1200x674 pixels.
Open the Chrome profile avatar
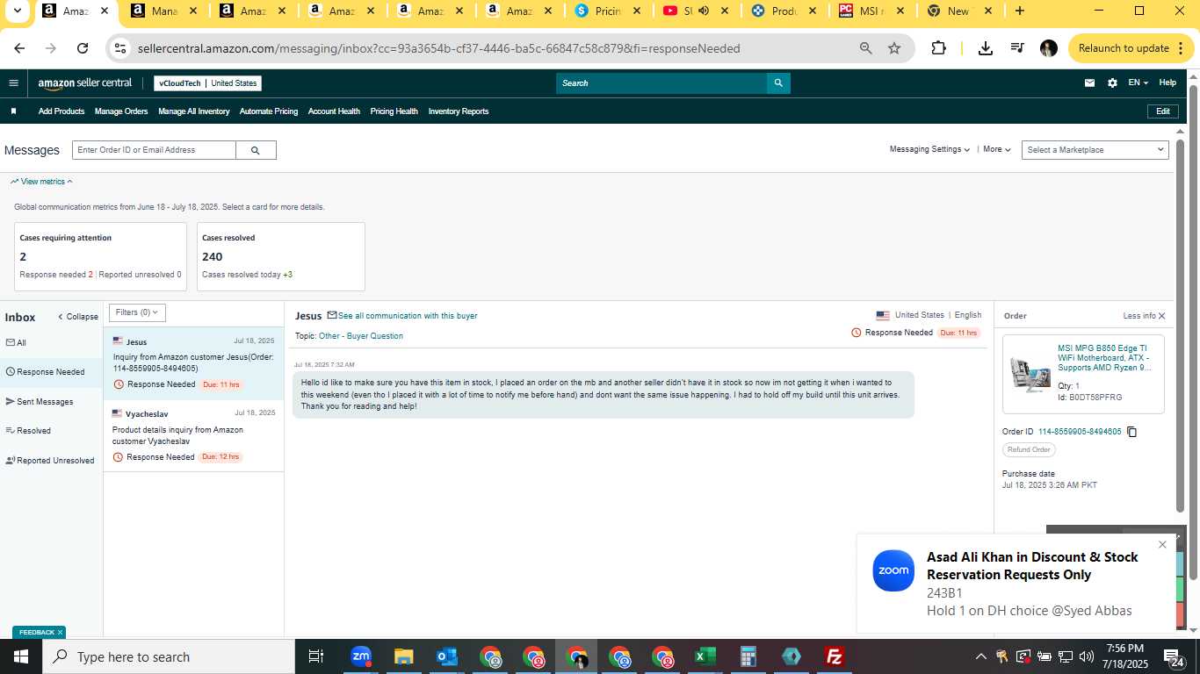1049,48
